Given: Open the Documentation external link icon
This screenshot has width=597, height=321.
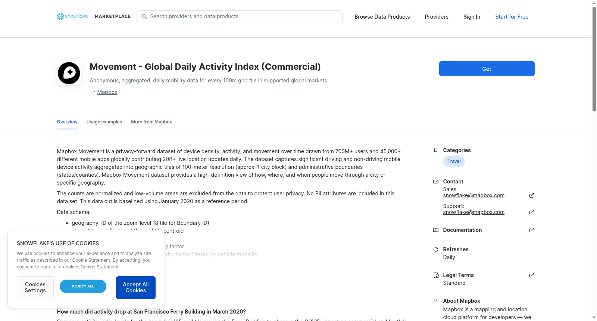Looking at the screenshot, I should [x=532, y=230].
